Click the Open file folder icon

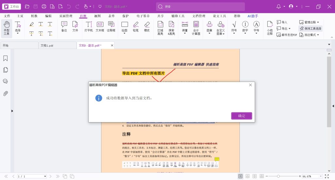coord(27,7)
